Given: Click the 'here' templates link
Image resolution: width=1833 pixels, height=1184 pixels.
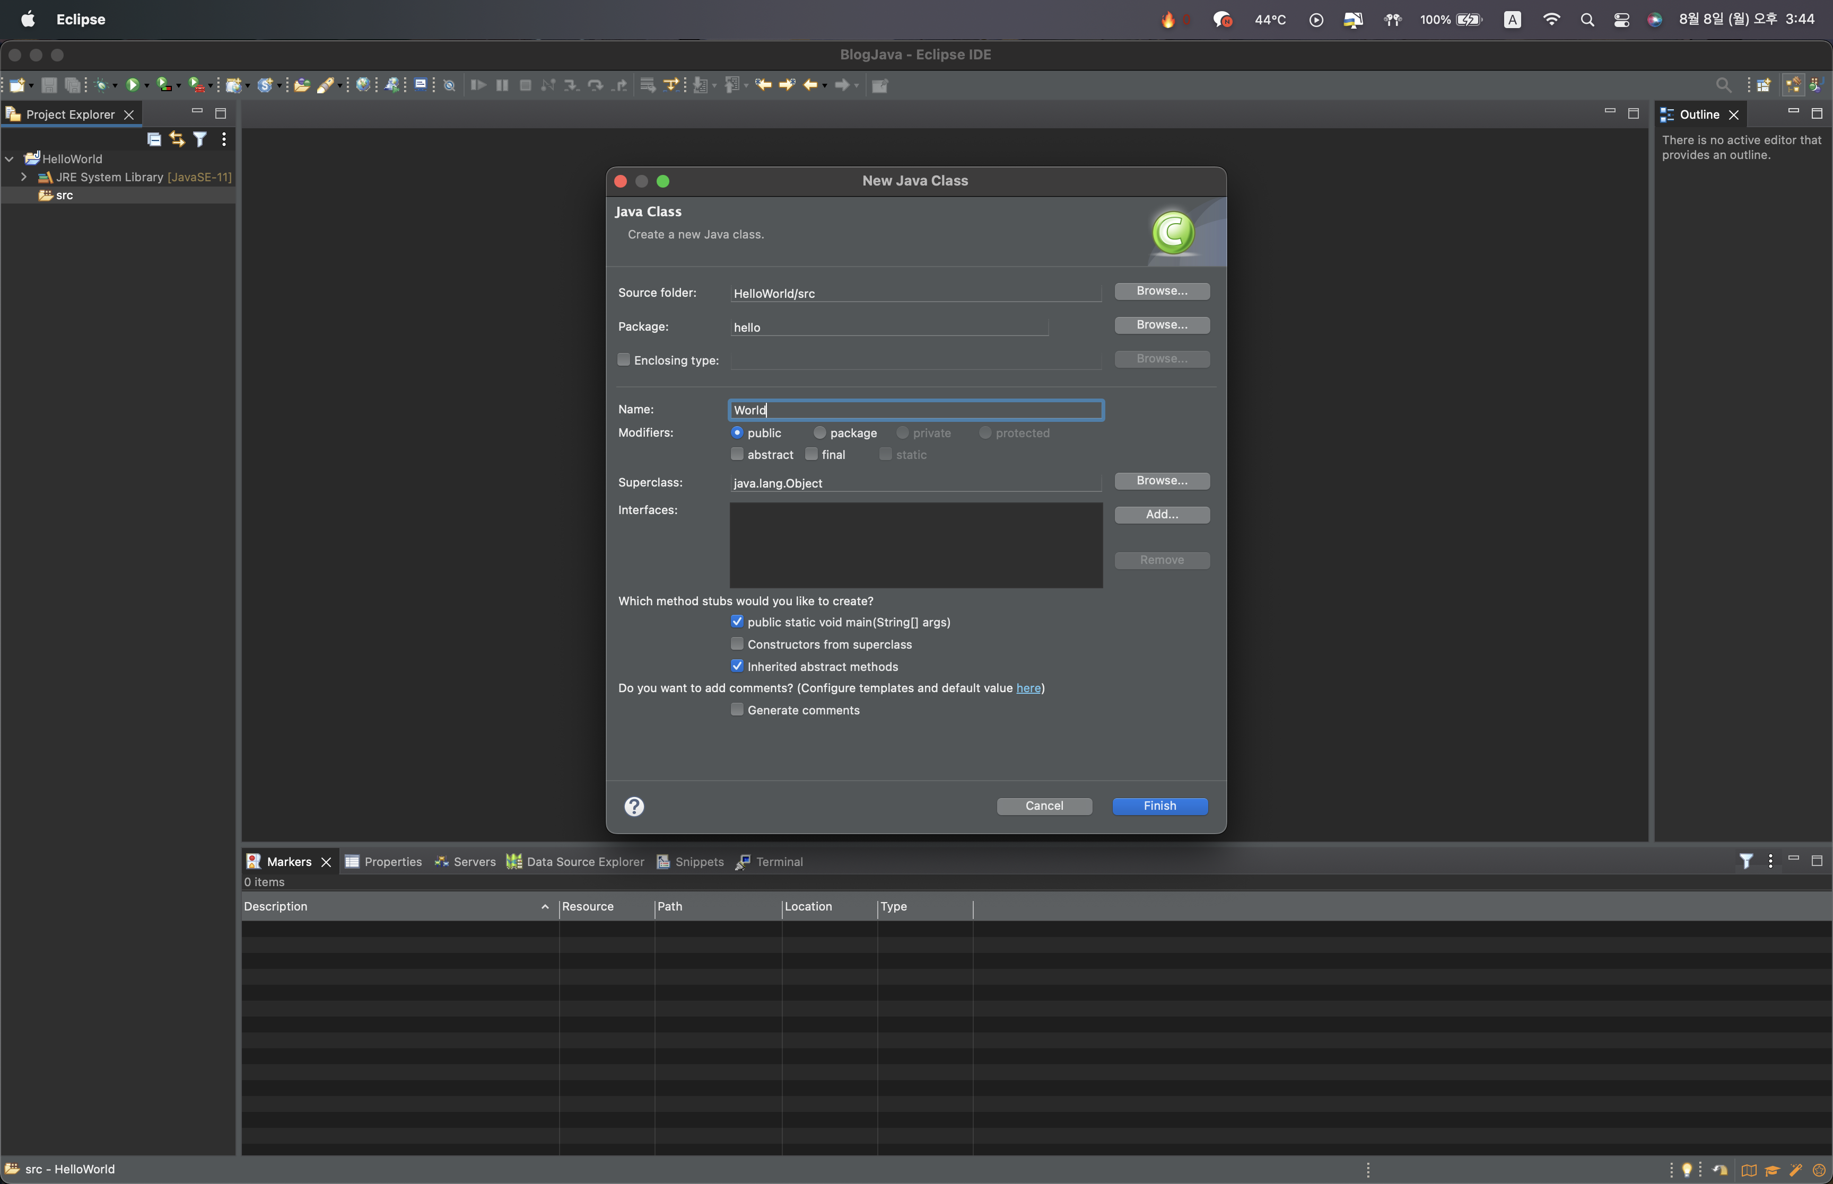Looking at the screenshot, I should pos(1028,688).
